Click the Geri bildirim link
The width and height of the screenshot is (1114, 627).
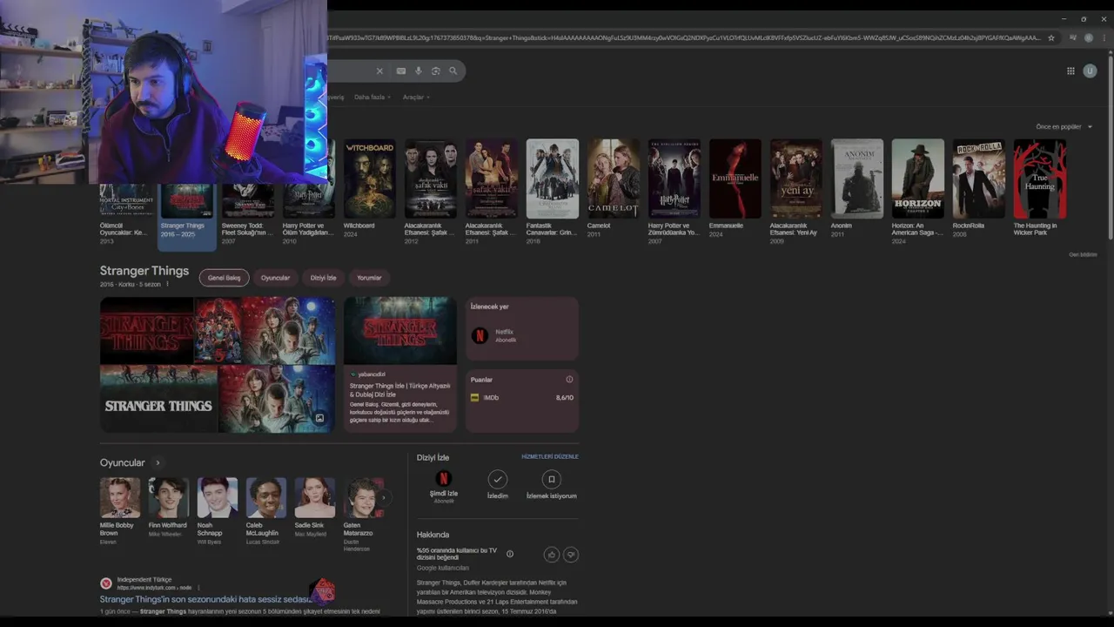point(1083,255)
